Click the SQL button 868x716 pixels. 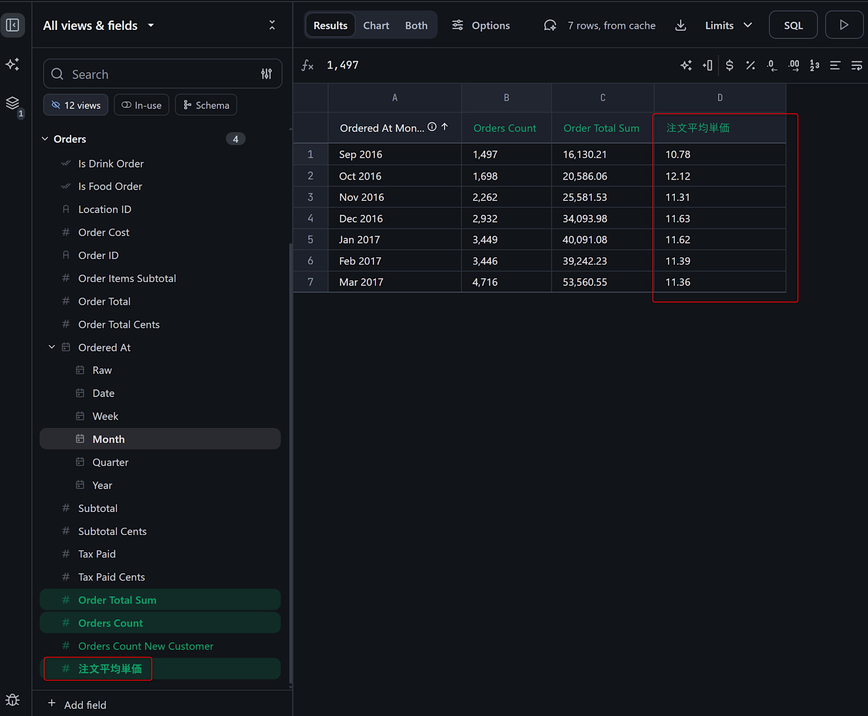coord(793,26)
